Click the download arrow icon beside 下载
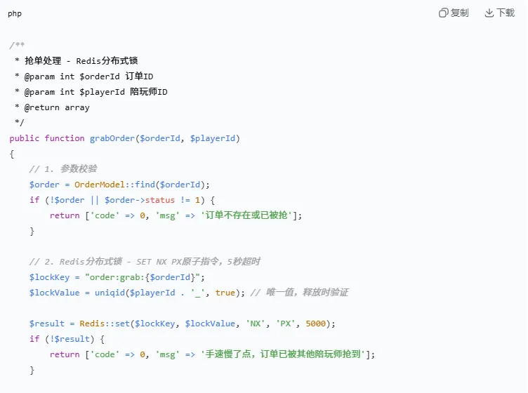528x393 pixels. pyautogui.click(x=489, y=13)
